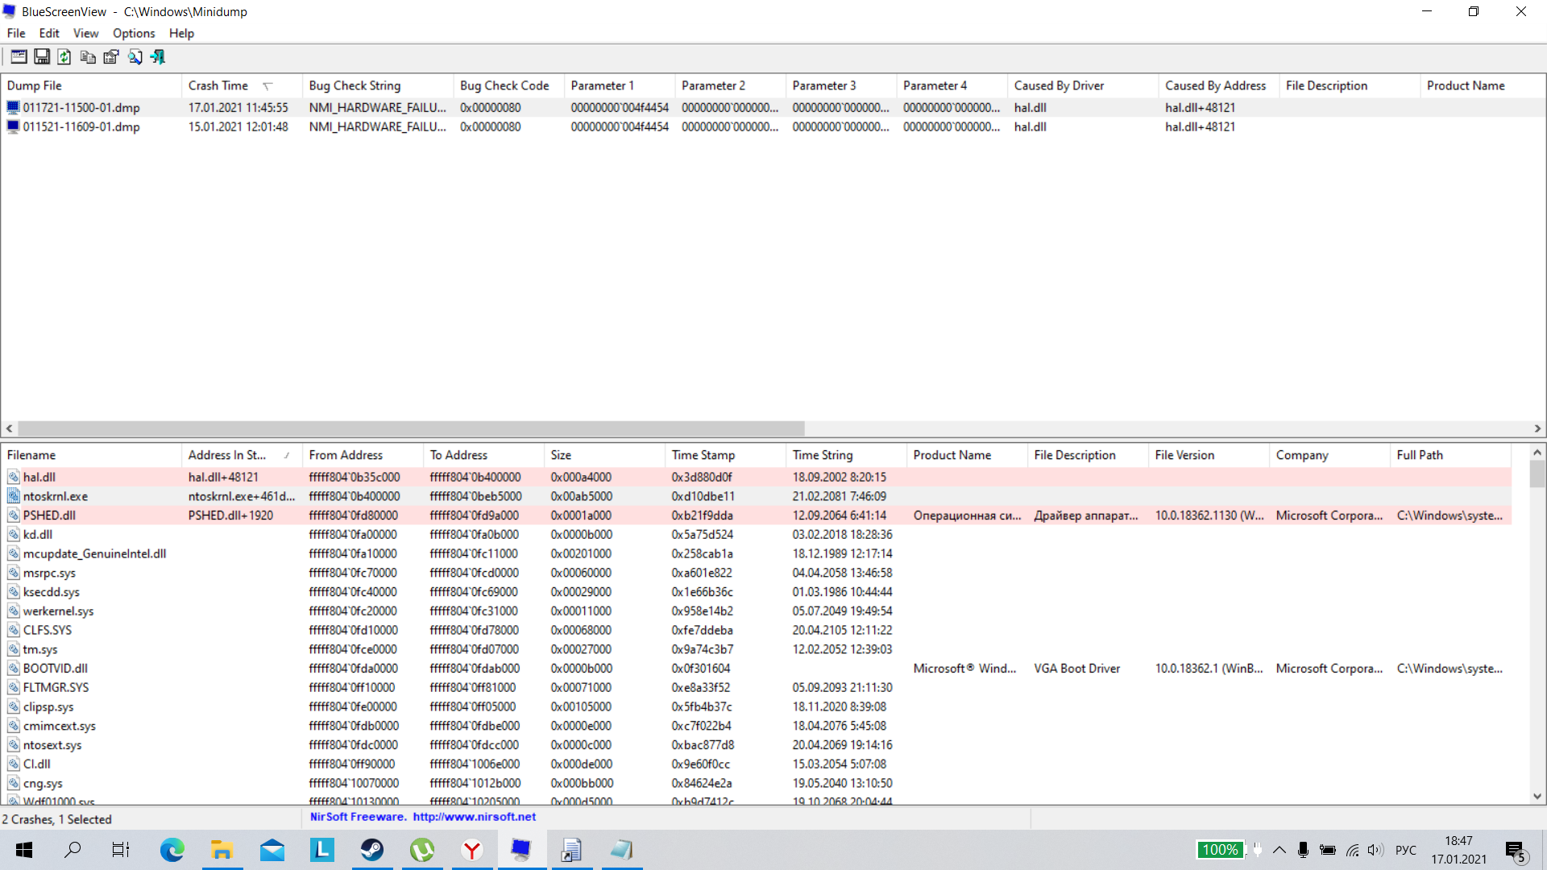Click horizontal scrollbar thumb in upper pane
This screenshot has width=1547, height=870.
point(411,429)
